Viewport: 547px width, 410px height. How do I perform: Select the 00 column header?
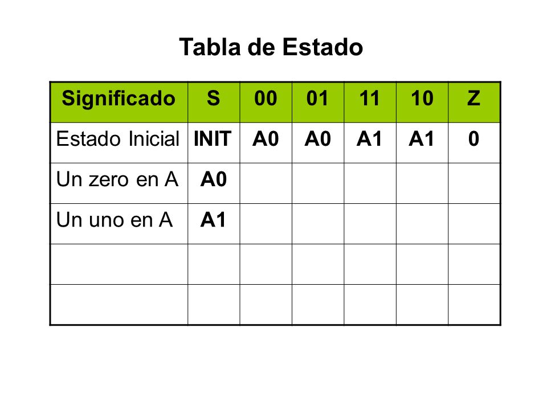(266, 102)
